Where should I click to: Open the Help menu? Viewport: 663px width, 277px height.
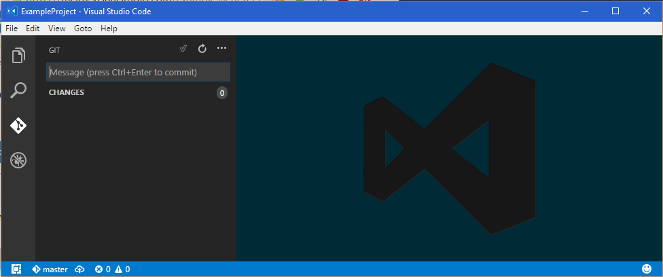click(109, 29)
